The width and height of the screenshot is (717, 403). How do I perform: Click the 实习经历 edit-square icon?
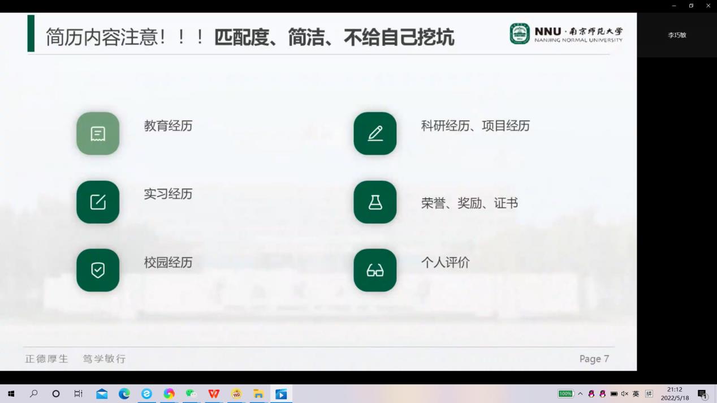coord(98,202)
